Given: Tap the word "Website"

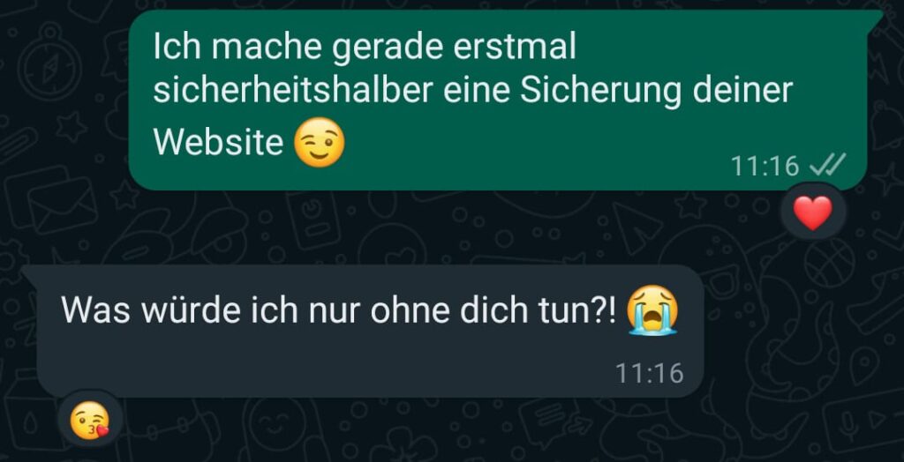Looking at the screenshot, I should click(x=219, y=142).
